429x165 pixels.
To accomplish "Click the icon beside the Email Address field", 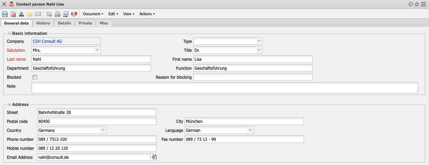I will click(x=154, y=157).
